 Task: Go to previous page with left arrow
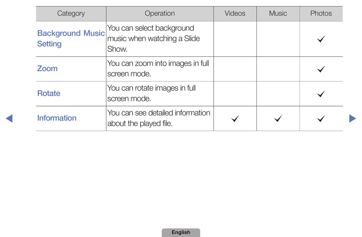(x=9, y=118)
